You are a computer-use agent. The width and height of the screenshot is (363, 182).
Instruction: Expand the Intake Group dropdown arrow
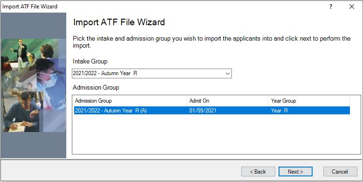(228, 74)
